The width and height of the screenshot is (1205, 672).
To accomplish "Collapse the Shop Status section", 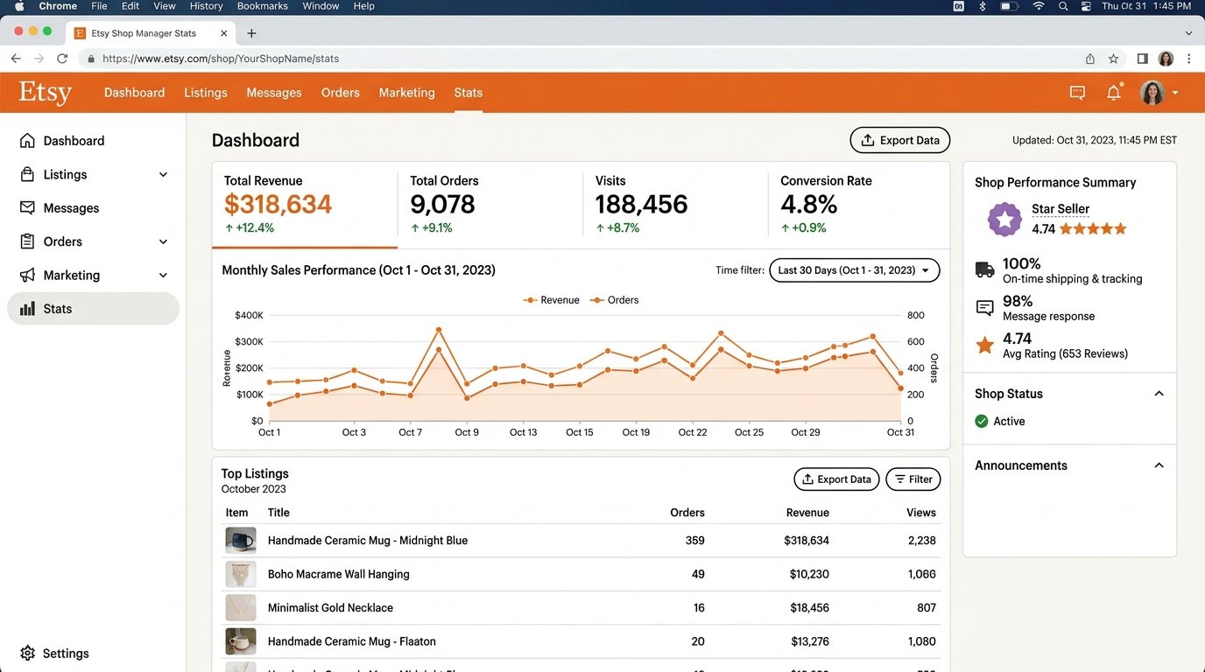I will click(x=1159, y=394).
